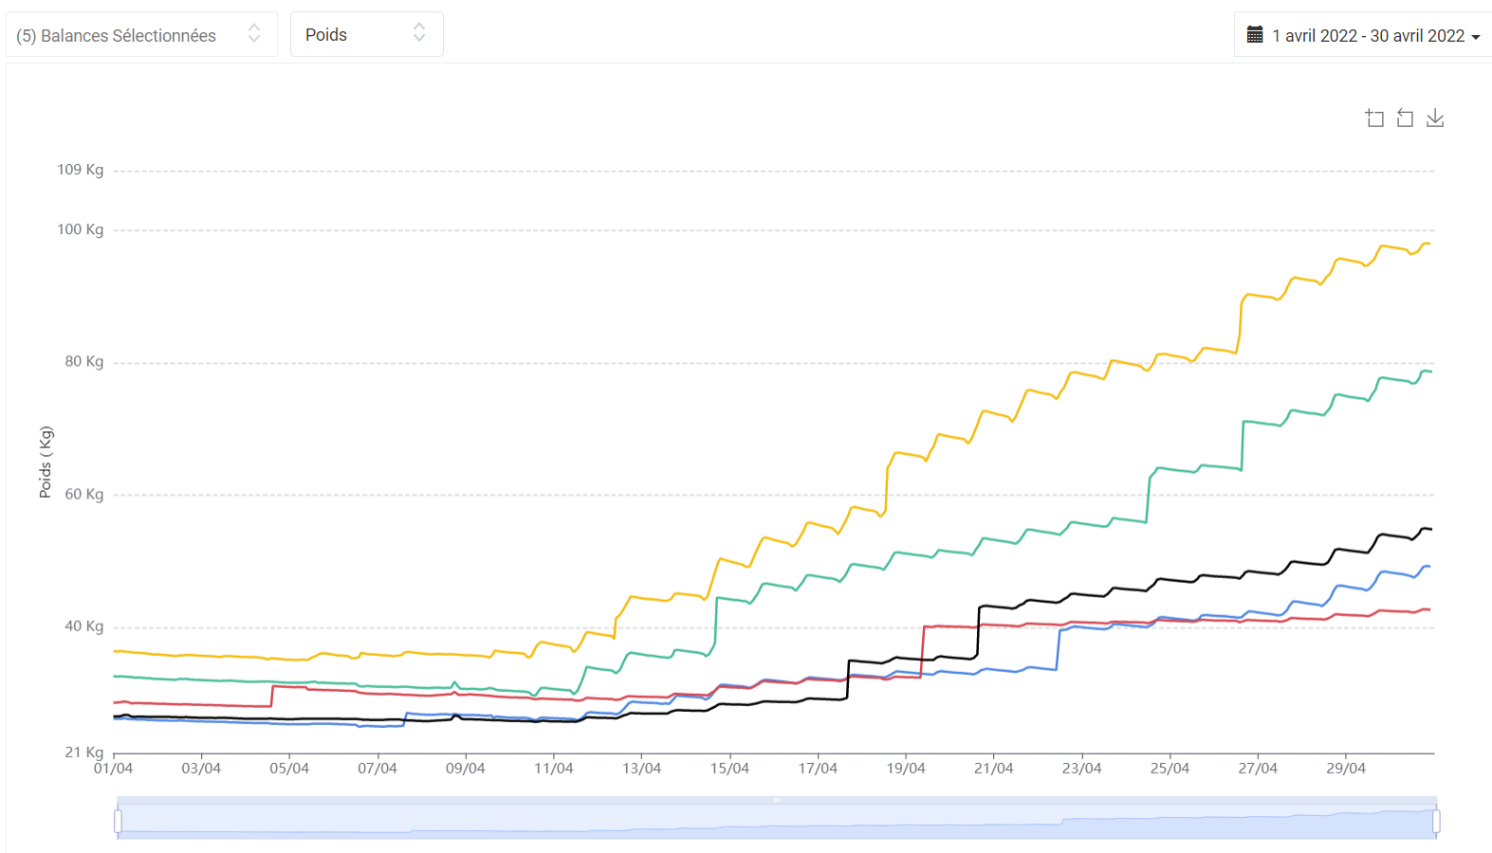Click the 21 Kg axis label
1492x853 pixels.
point(84,752)
